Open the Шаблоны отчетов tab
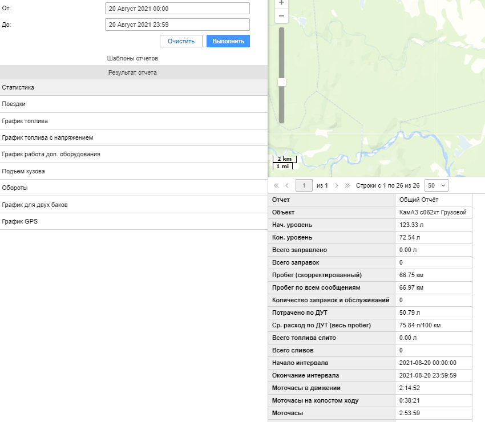 pyautogui.click(x=132, y=58)
